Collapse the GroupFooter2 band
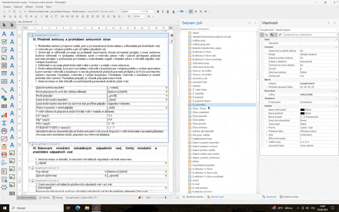 pos(30,35)
